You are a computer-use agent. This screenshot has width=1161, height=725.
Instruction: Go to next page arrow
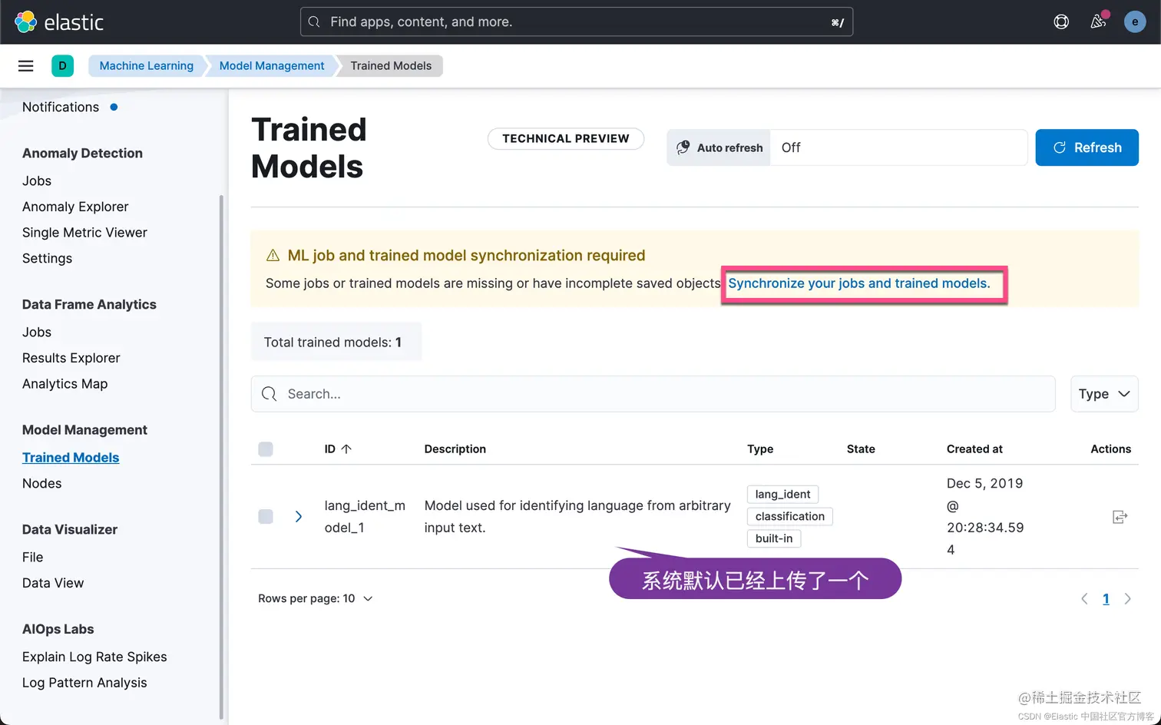[x=1127, y=599]
